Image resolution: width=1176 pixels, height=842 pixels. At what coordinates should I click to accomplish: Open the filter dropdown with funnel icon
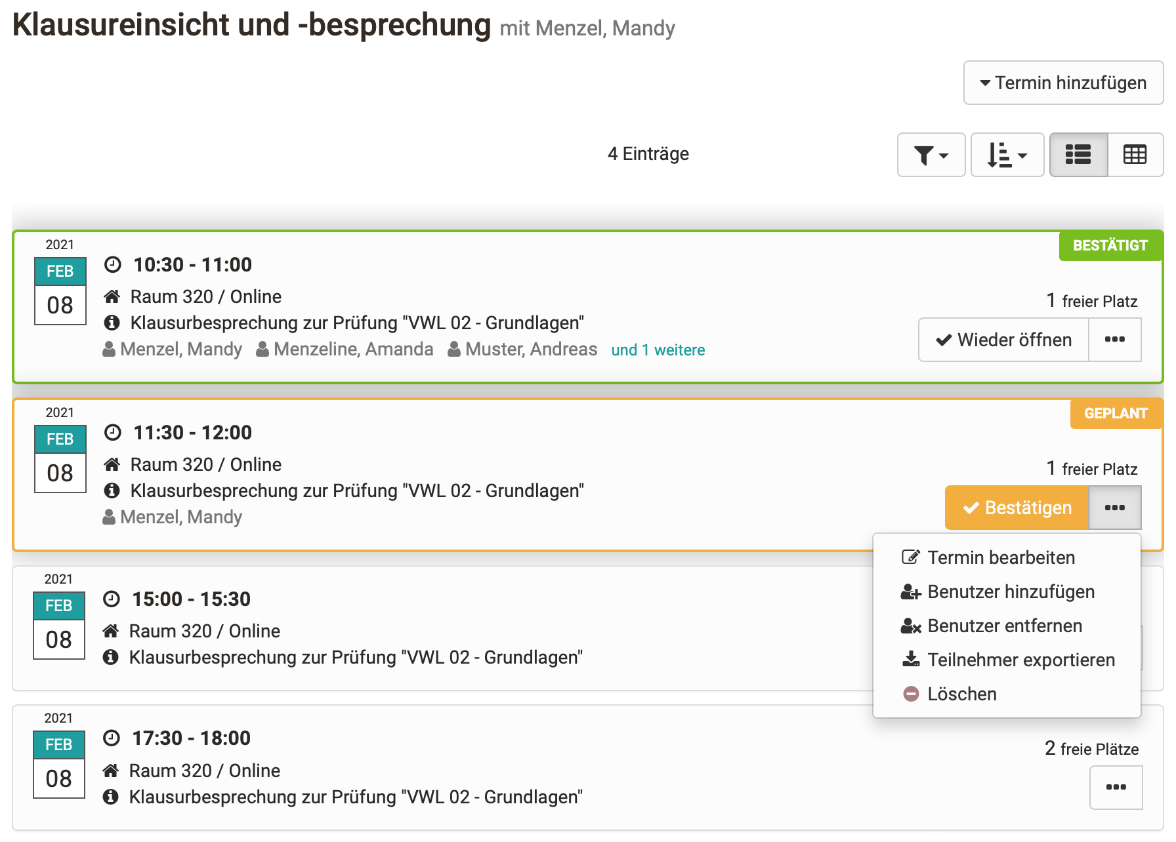point(931,155)
